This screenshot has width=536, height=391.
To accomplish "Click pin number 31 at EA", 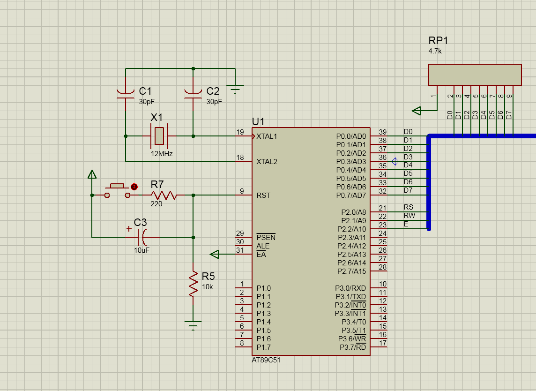I will pyautogui.click(x=240, y=250).
